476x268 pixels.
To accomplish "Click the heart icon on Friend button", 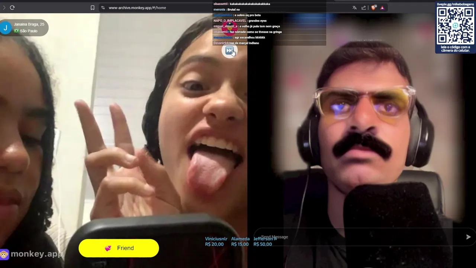I will coord(108,248).
